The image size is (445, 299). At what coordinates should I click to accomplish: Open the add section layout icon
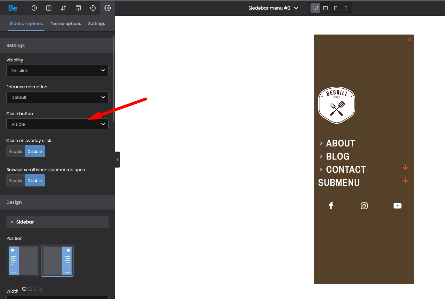pos(49,8)
